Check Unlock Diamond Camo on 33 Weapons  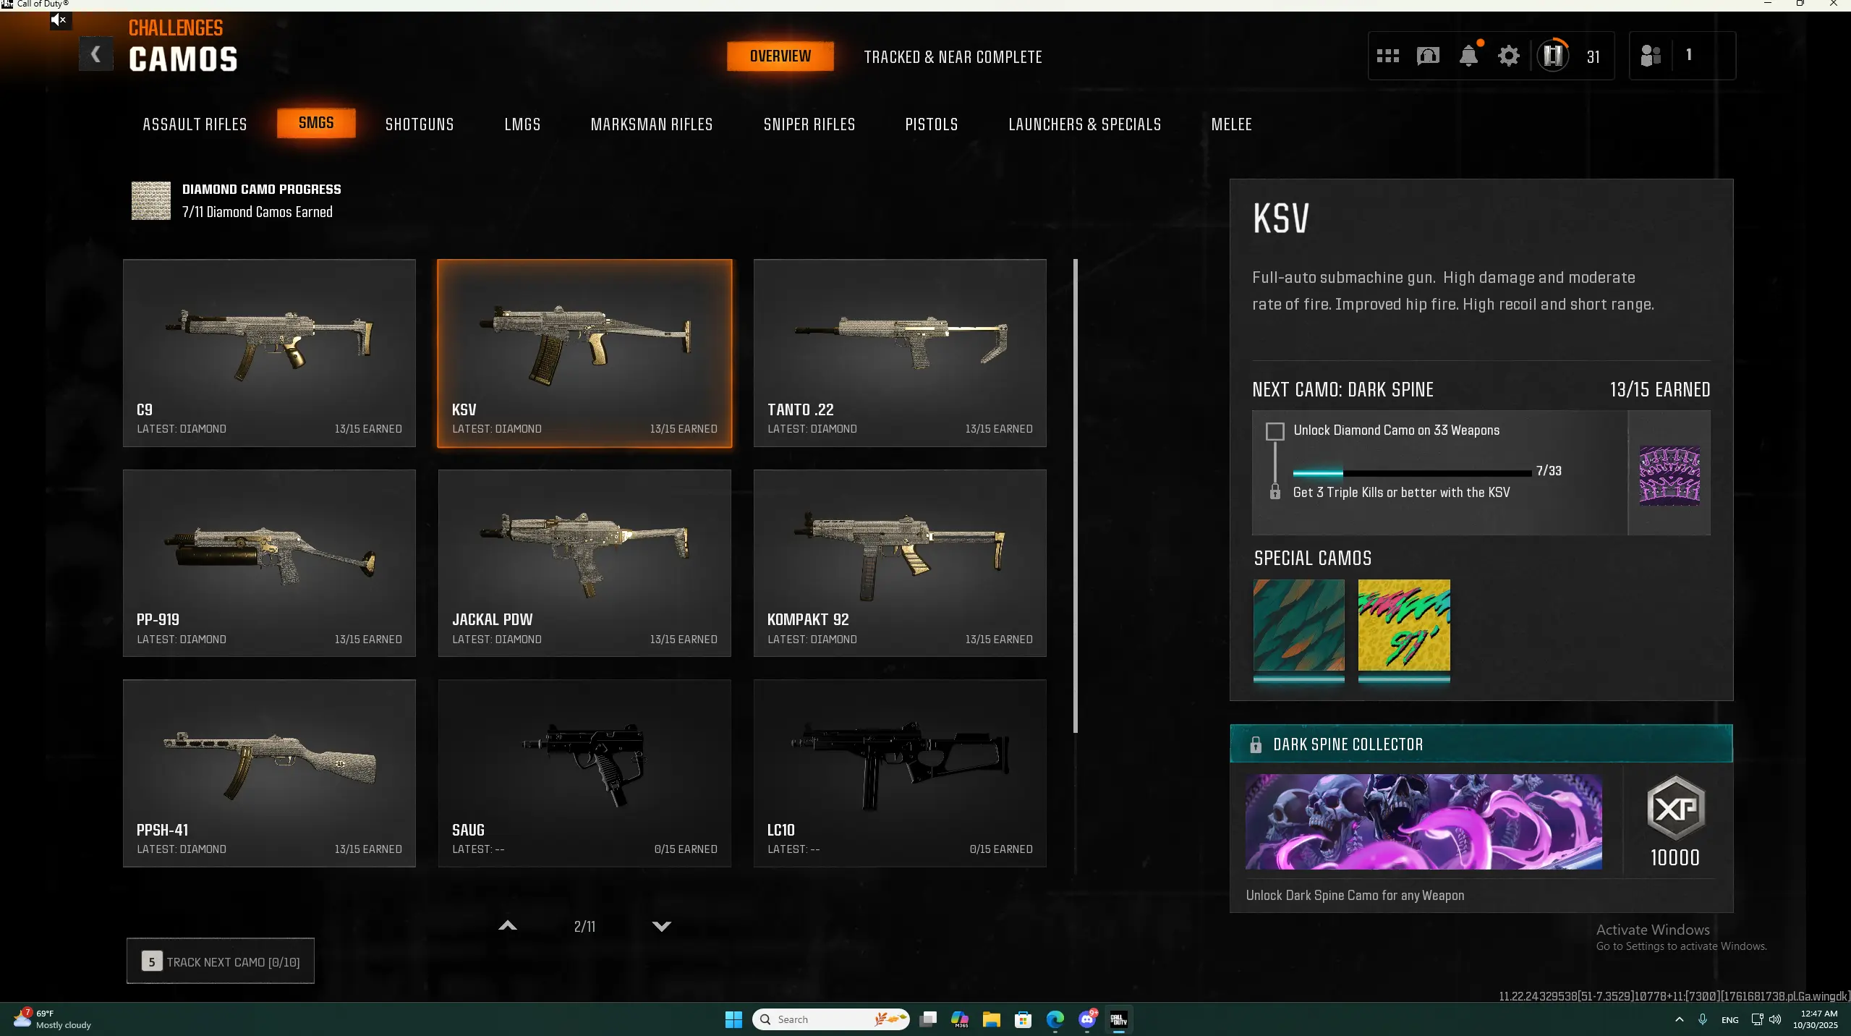(1275, 431)
